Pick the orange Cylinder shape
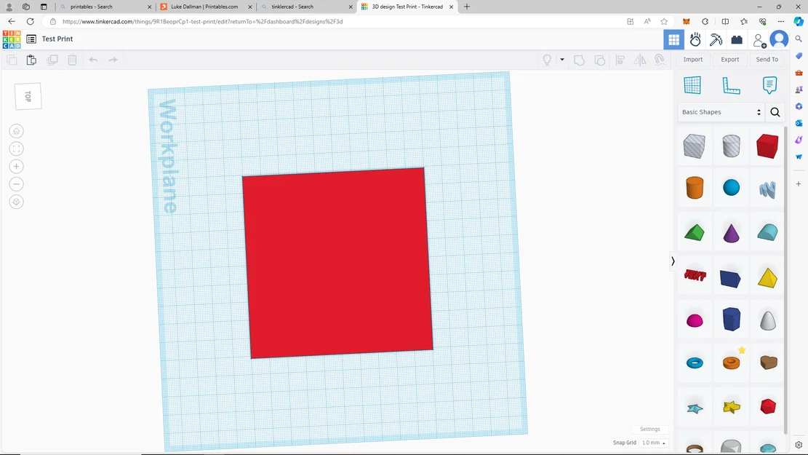Screen dimensions: 808x455 coord(695,188)
